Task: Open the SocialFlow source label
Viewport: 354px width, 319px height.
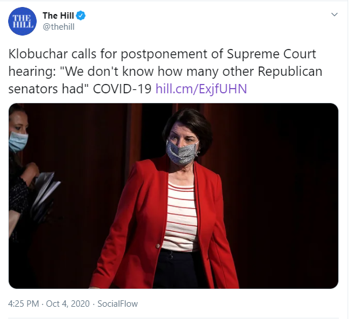Action: point(118,304)
